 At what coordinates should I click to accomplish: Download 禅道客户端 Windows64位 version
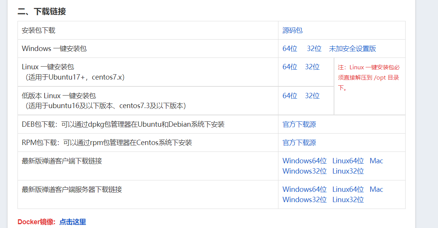tap(305, 161)
